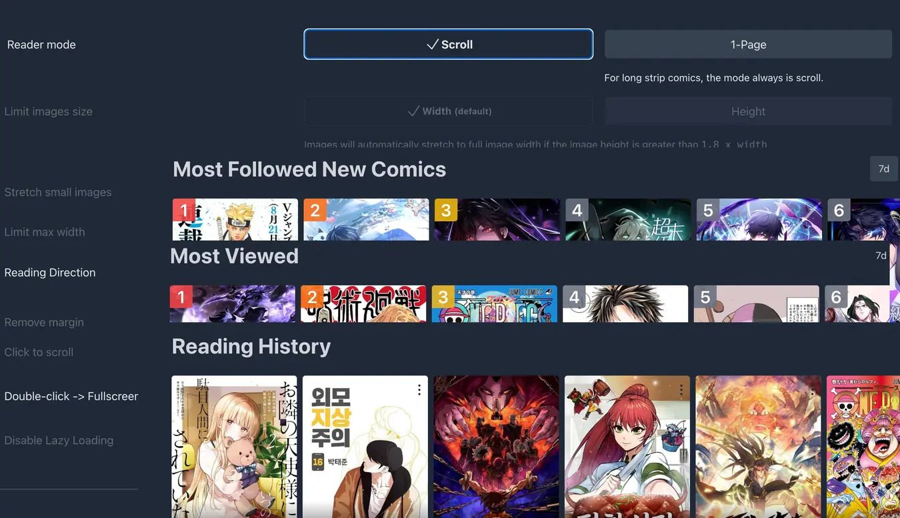Viewport: 900px width, 518px height.
Task: Open 7d period dropdown for Most Viewed
Action: click(x=881, y=256)
